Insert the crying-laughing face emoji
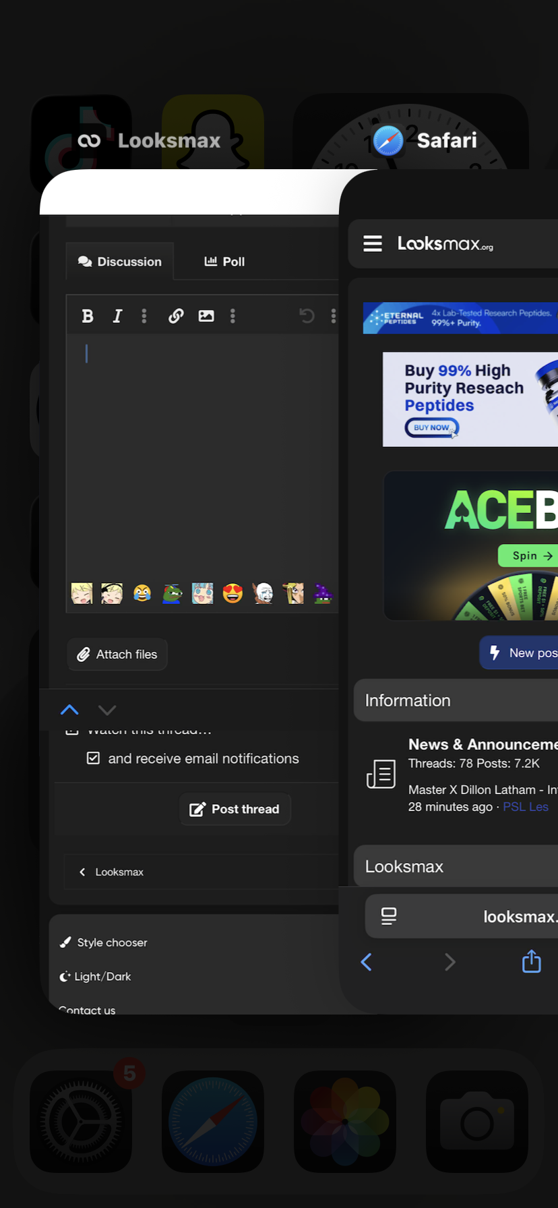 point(142,593)
